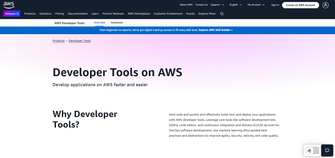This screenshot has height=158, width=335.
Task: Follow the Explore AWS Skill Builder link
Action: [x=216, y=30]
